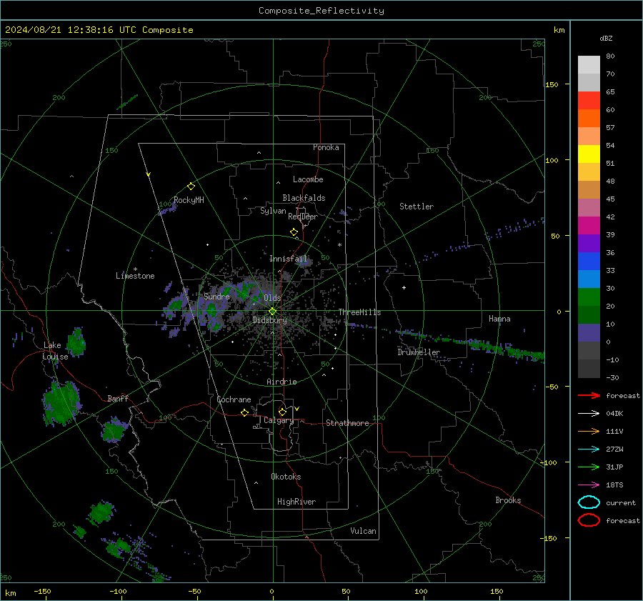Click the Stettler city label
Image resolution: width=643 pixels, height=601 pixels.
pos(417,207)
